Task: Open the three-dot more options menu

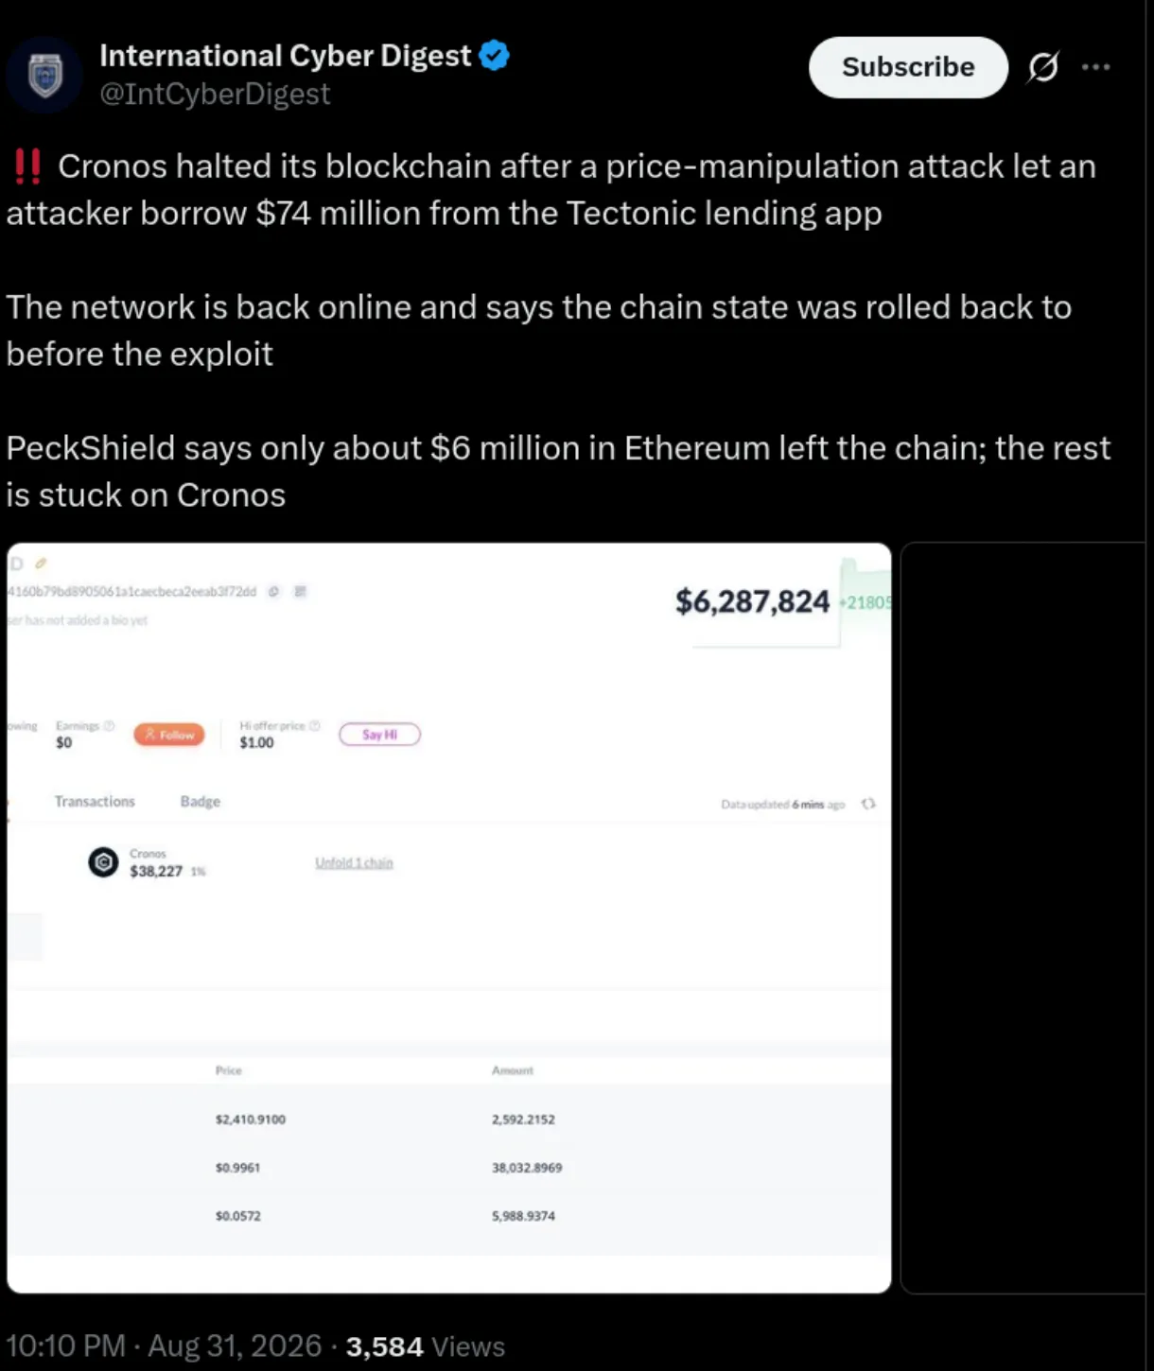Action: 1096,67
